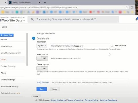This screenshot has height=103, width=138.
Task: Click the Sending feedback link
Action: [108, 100]
